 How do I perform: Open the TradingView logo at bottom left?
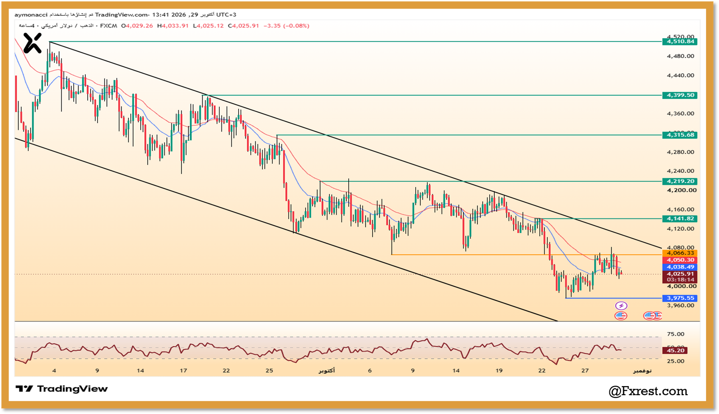62,389
